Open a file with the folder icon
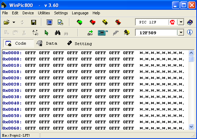Image resolution: width=197 pixels, height=139 pixels. pyautogui.click(x=7, y=22)
